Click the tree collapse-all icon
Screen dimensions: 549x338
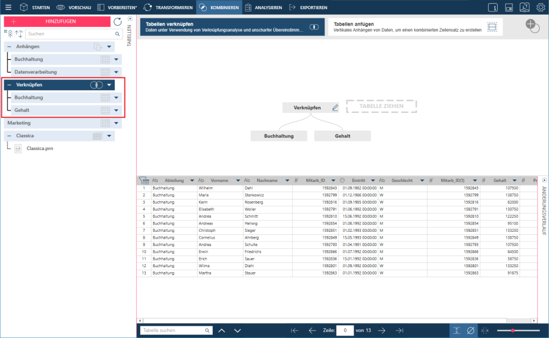click(9, 34)
